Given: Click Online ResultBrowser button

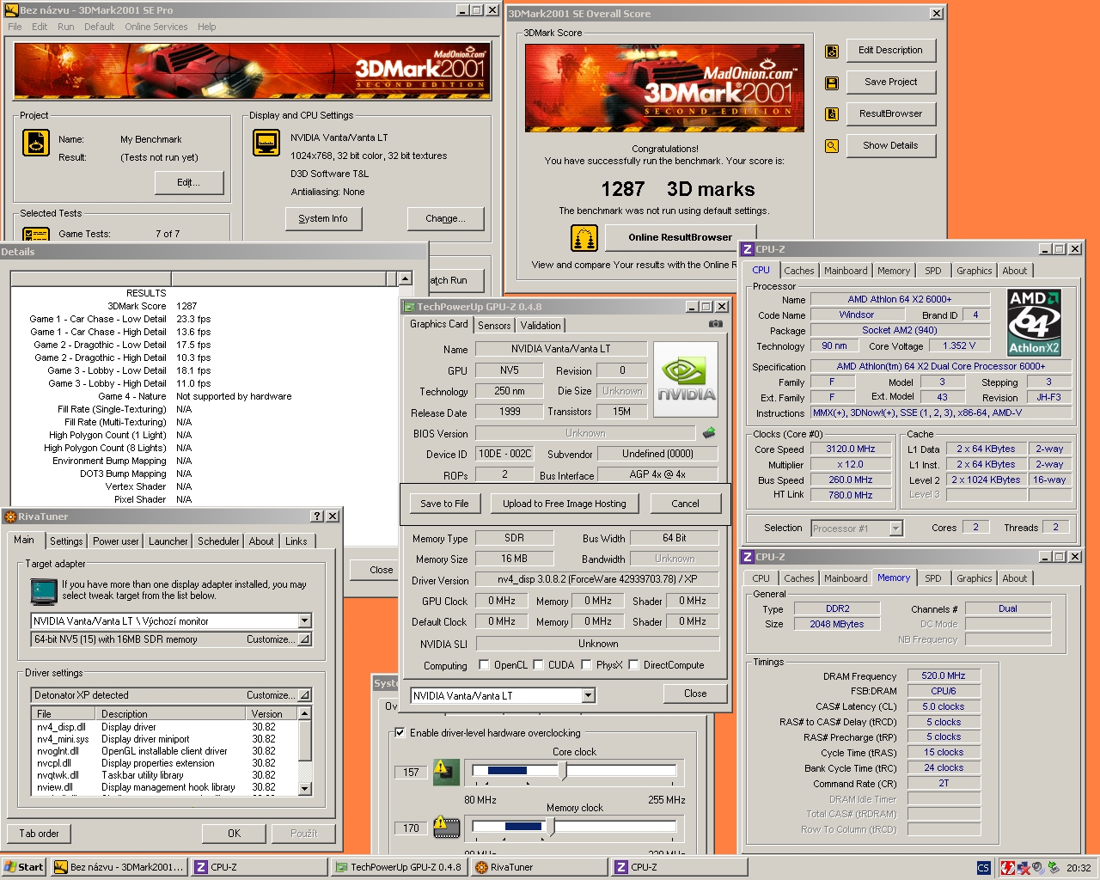Looking at the screenshot, I should click(680, 237).
